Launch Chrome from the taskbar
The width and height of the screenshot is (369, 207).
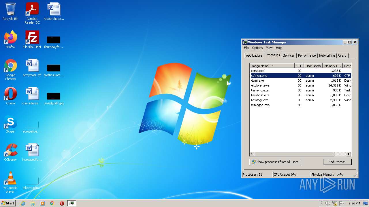coord(52,203)
